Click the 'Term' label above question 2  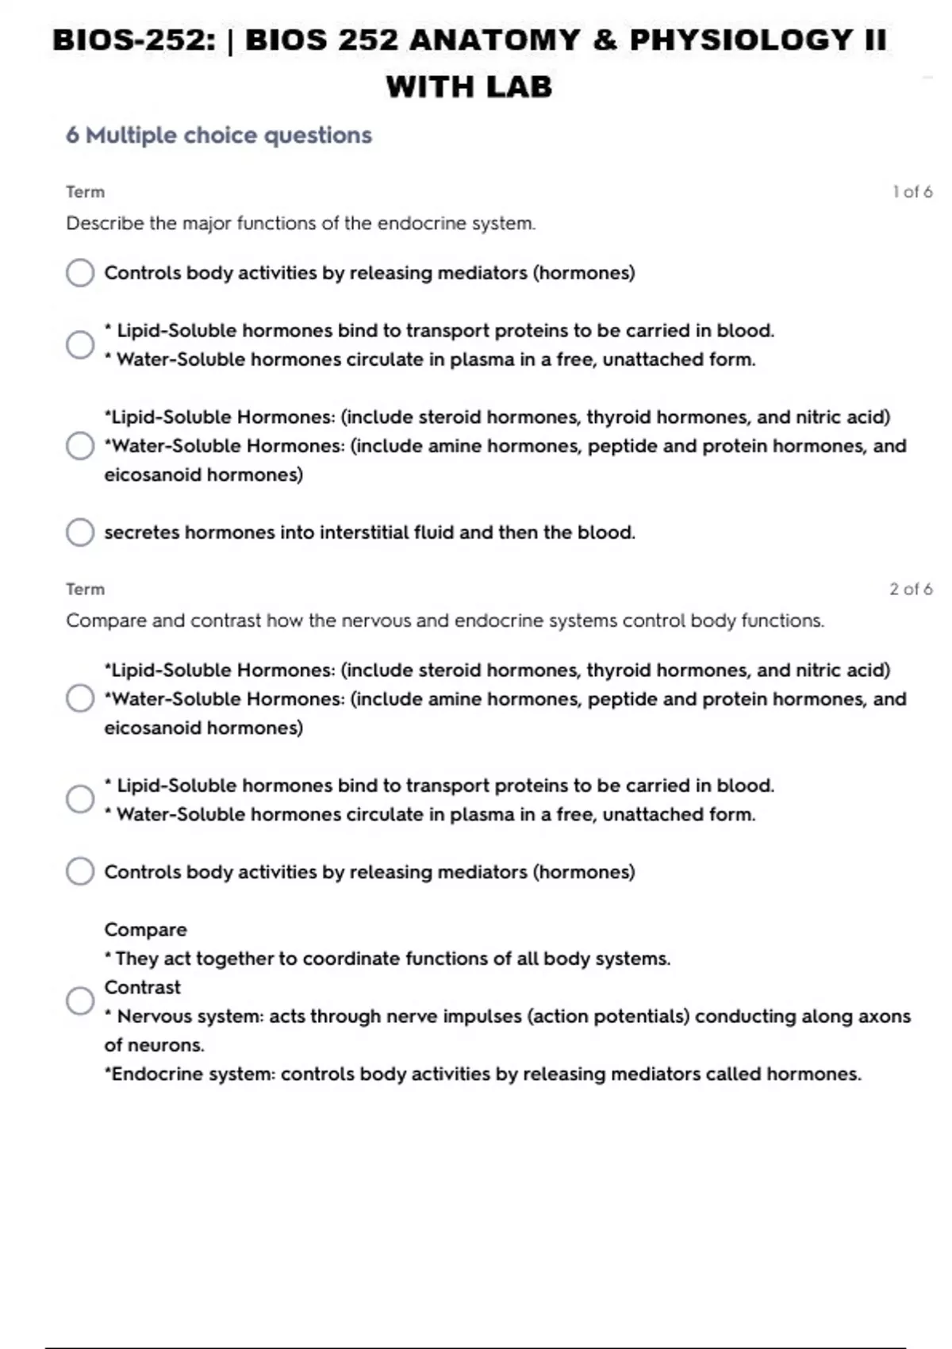tap(85, 589)
